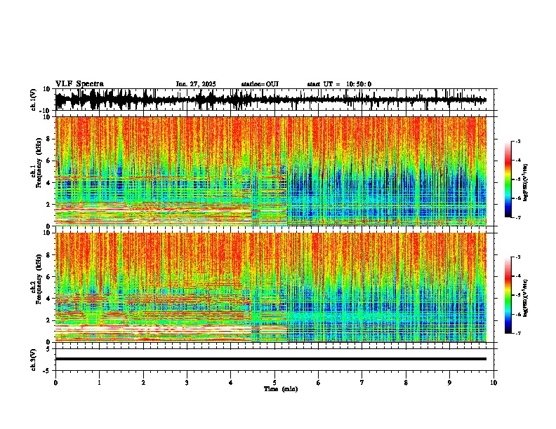
Task: Click the "7" tick on the time axis
Action: click(x=362, y=383)
